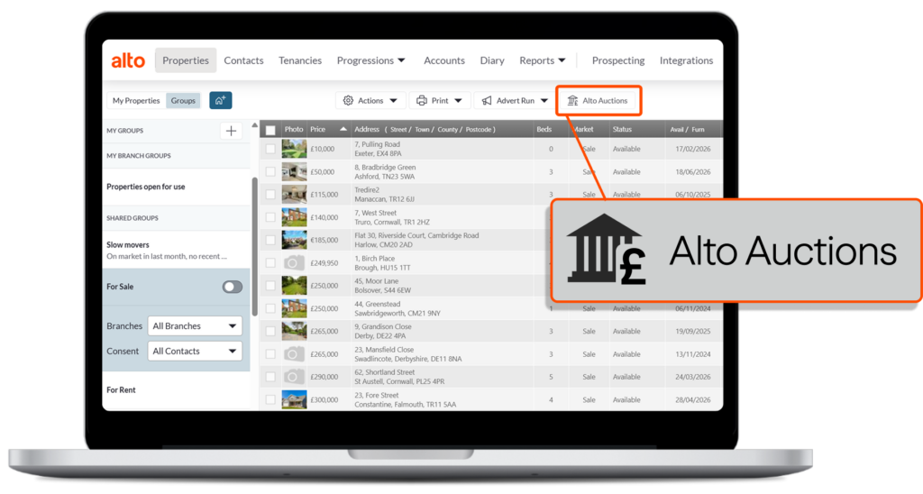Open photo of 44, Greenstead

click(x=294, y=308)
